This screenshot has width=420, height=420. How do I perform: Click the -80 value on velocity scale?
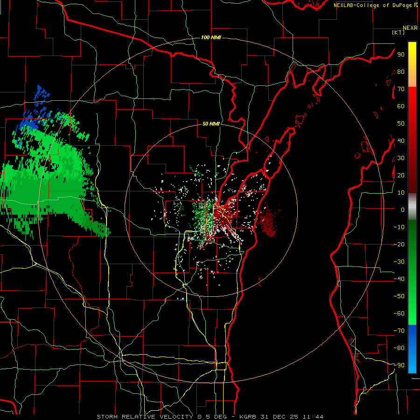pyautogui.click(x=399, y=348)
